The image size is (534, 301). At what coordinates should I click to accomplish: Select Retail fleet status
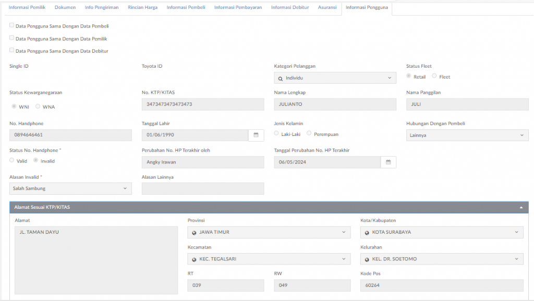tap(408, 76)
